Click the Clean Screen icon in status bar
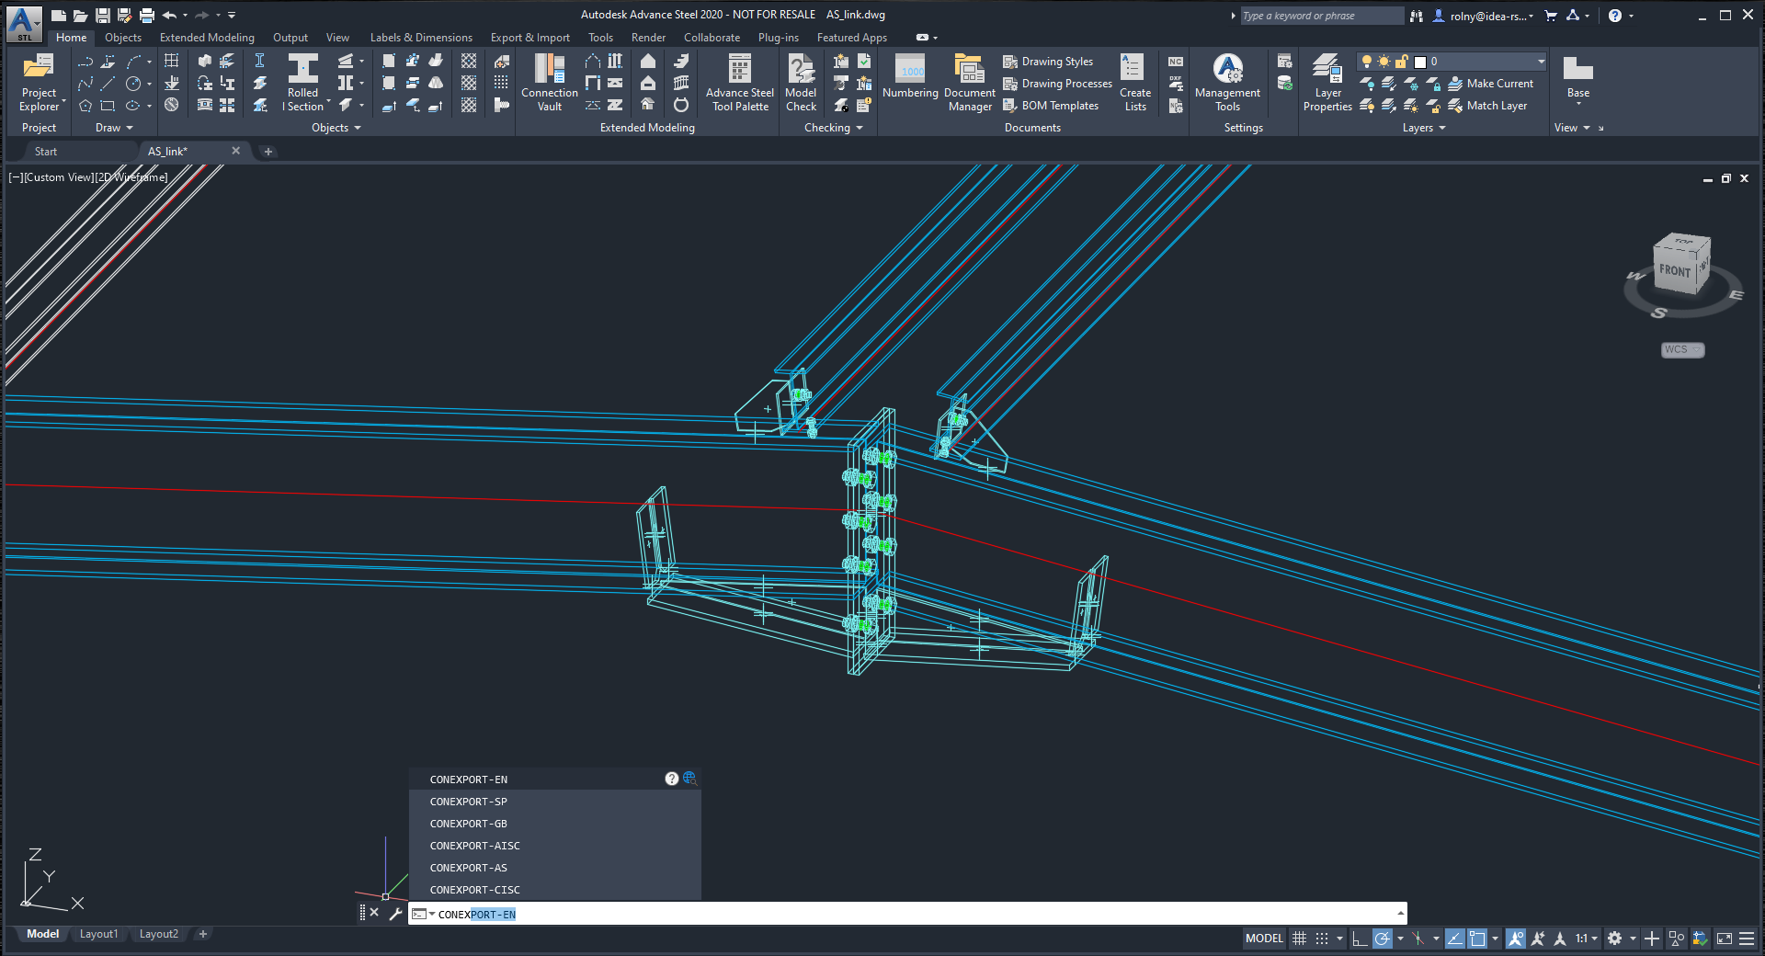The height and width of the screenshot is (956, 1765). point(1725,939)
